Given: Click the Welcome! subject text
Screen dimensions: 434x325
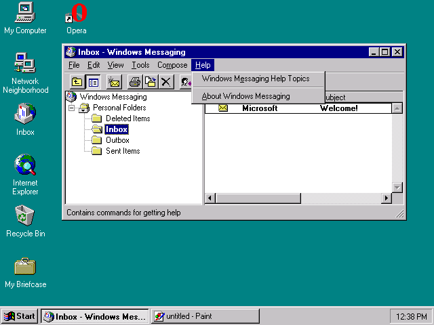Looking at the screenshot, I should point(339,108).
